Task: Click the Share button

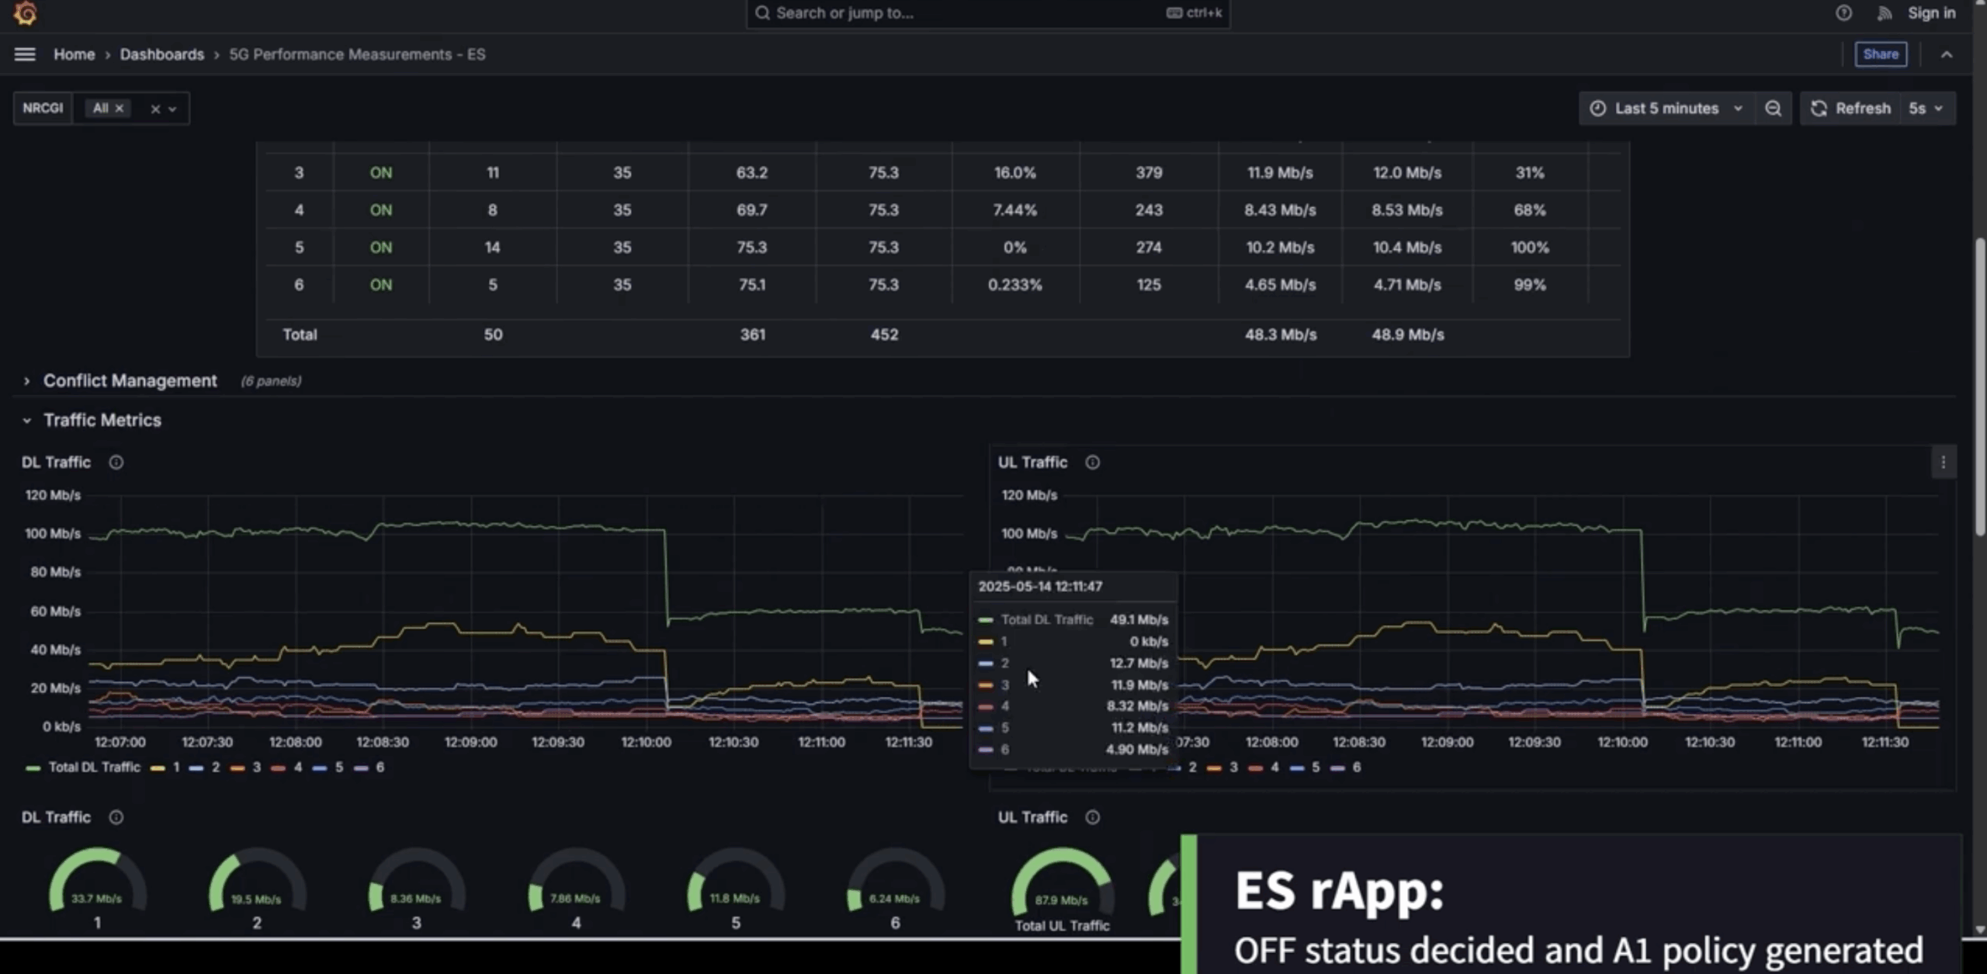Action: [x=1881, y=54]
